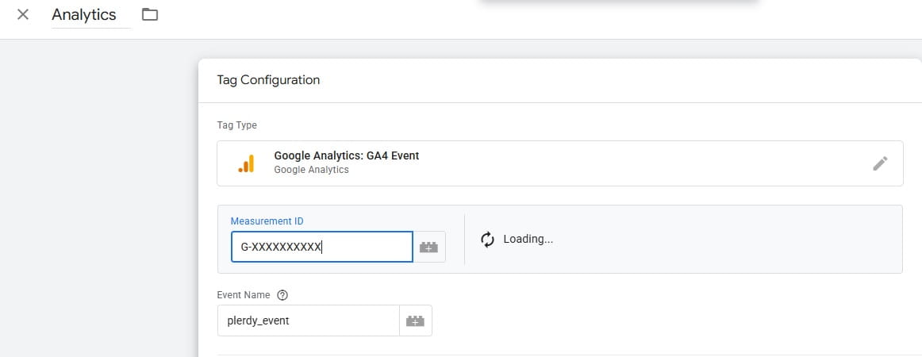
Task: Click the Measurement ID label
Action: click(267, 221)
